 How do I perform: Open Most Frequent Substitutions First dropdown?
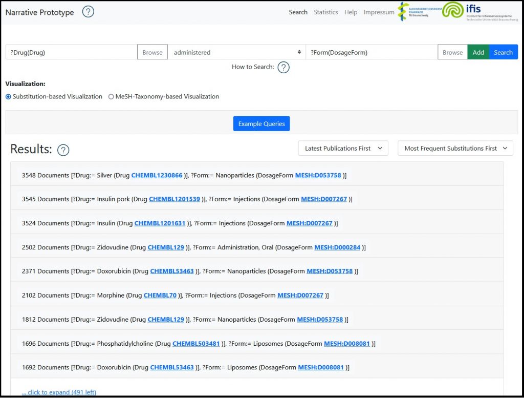[455, 149]
